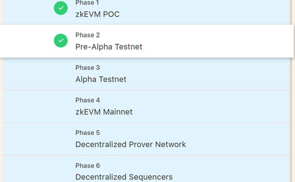Screen dimensions: 295x182
Task: Open the Decentralized Prover Network title
Action: click(x=130, y=144)
